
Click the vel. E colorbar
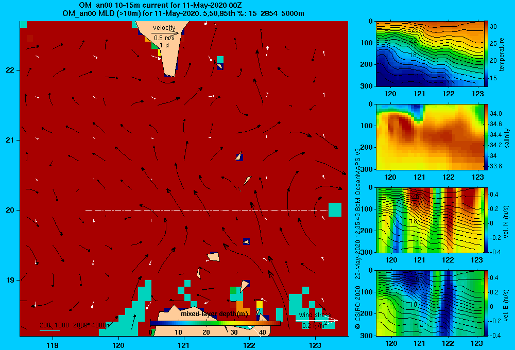coord(487,303)
